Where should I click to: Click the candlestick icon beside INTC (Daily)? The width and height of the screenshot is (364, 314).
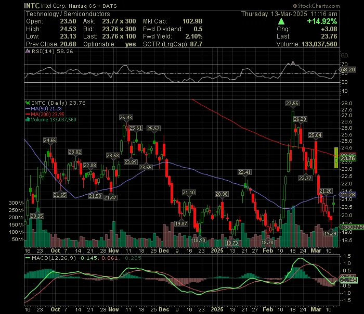(28, 103)
